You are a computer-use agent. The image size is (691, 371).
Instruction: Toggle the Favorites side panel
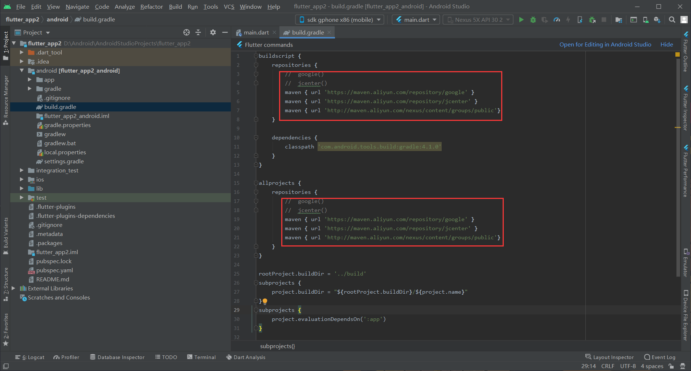pyautogui.click(x=5, y=330)
